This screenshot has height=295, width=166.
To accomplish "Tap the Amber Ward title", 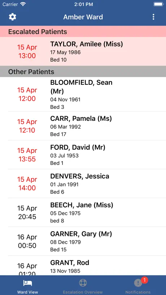I will pos(83,17).
